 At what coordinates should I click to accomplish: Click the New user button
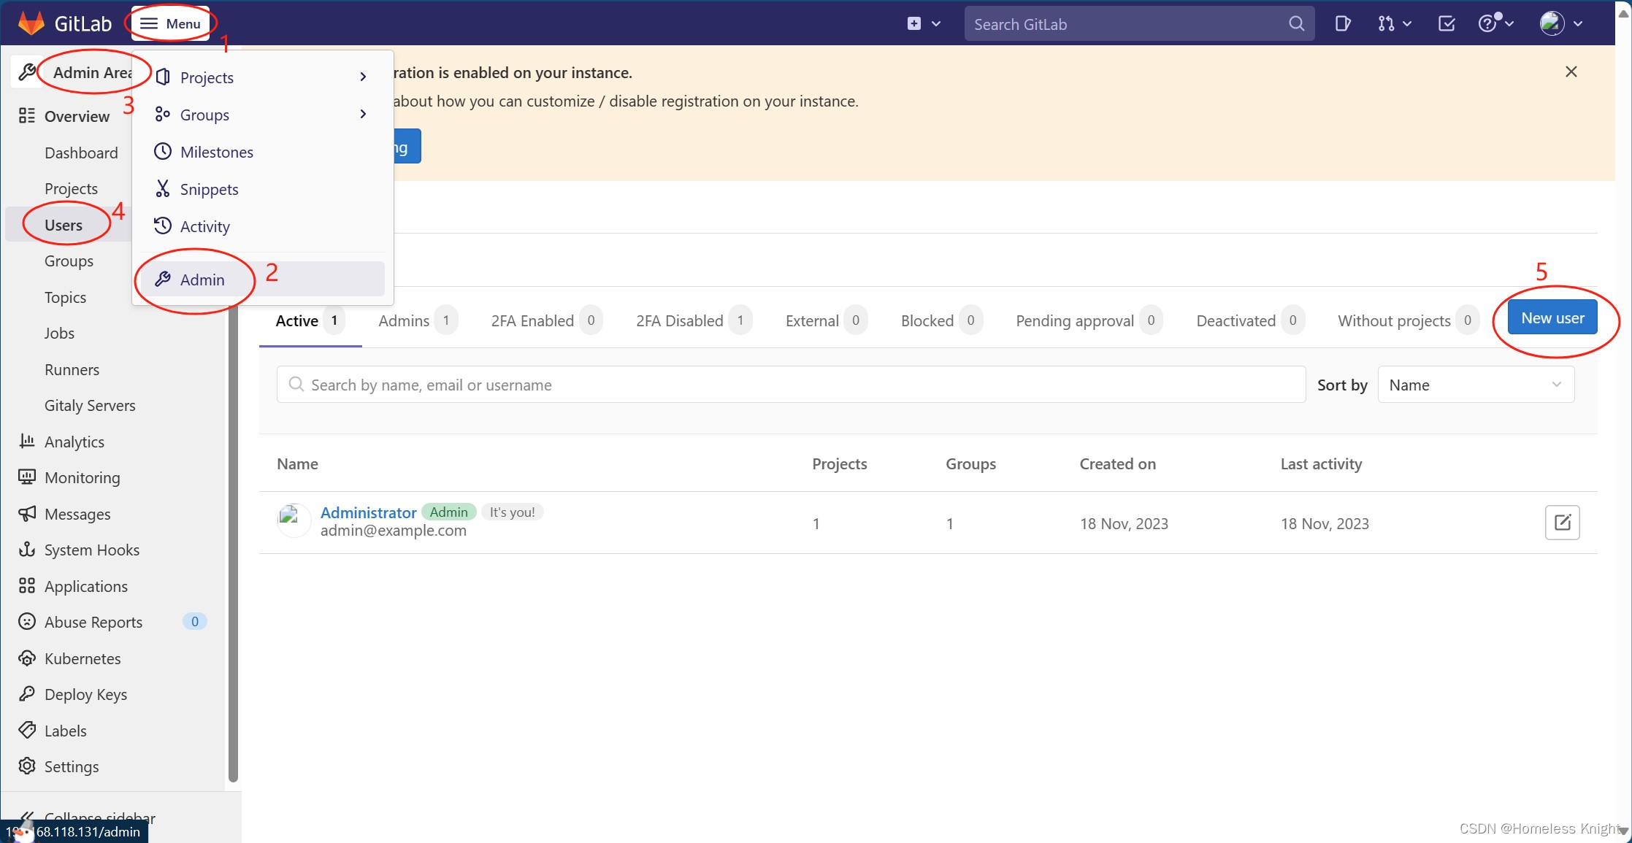[x=1552, y=318]
